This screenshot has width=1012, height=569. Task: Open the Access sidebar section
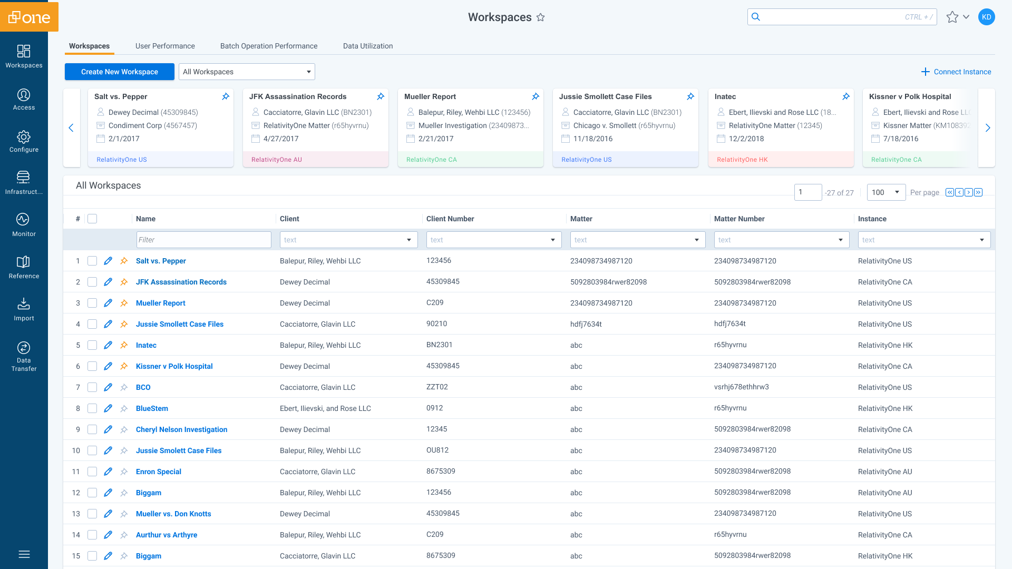tap(24, 99)
